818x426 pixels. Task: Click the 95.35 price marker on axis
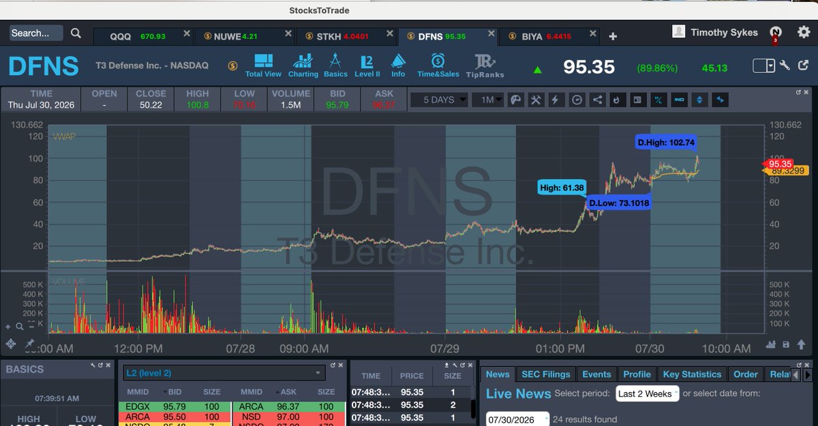778,164
